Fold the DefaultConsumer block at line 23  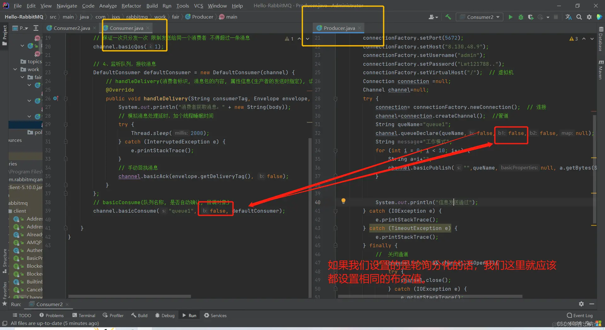pos(66,73)
